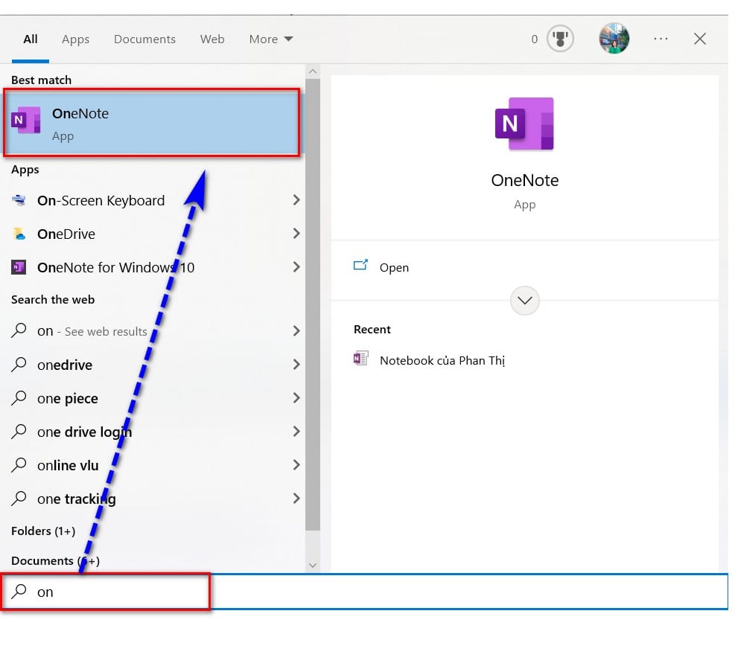The width and height of the screenshot is (735, 669).
Task: Open your account profile picture menu
Action: click(613, 39)
